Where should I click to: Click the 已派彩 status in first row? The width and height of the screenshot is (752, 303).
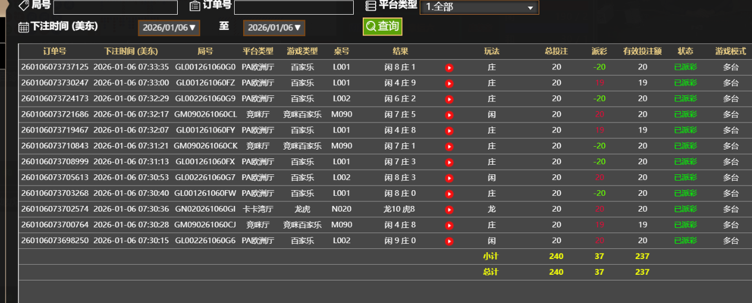click(x=685, y=67)
